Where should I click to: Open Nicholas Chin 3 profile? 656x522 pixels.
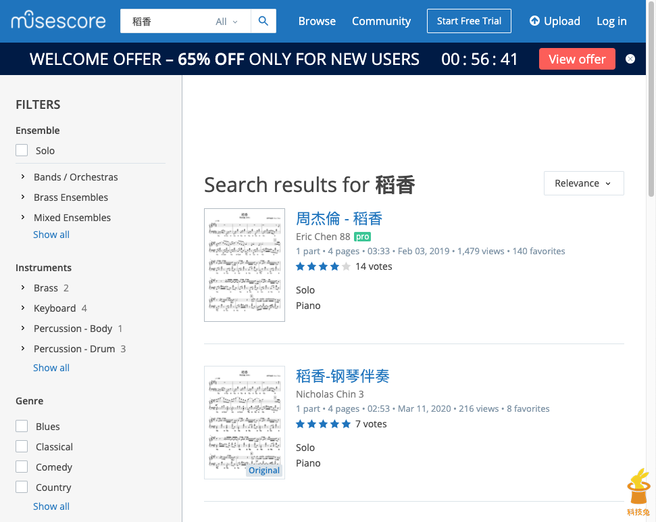click(330, 394)
